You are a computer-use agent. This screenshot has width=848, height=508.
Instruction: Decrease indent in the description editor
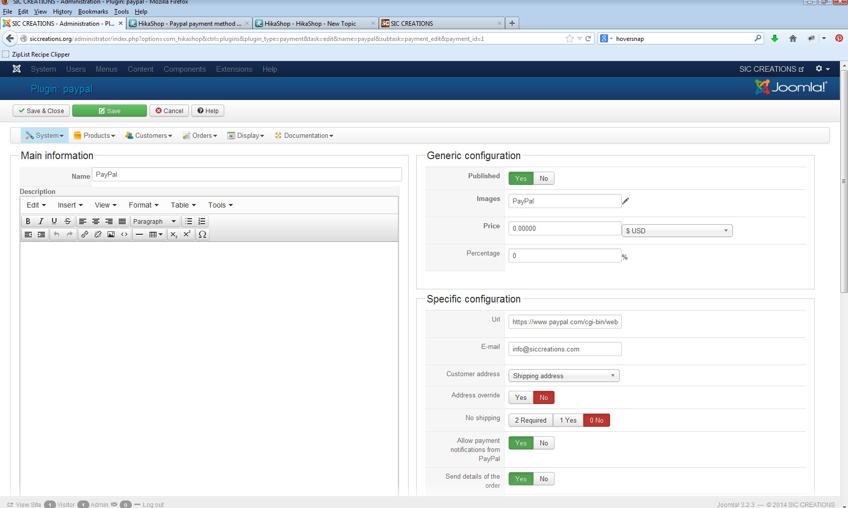(x=28, y=234)
